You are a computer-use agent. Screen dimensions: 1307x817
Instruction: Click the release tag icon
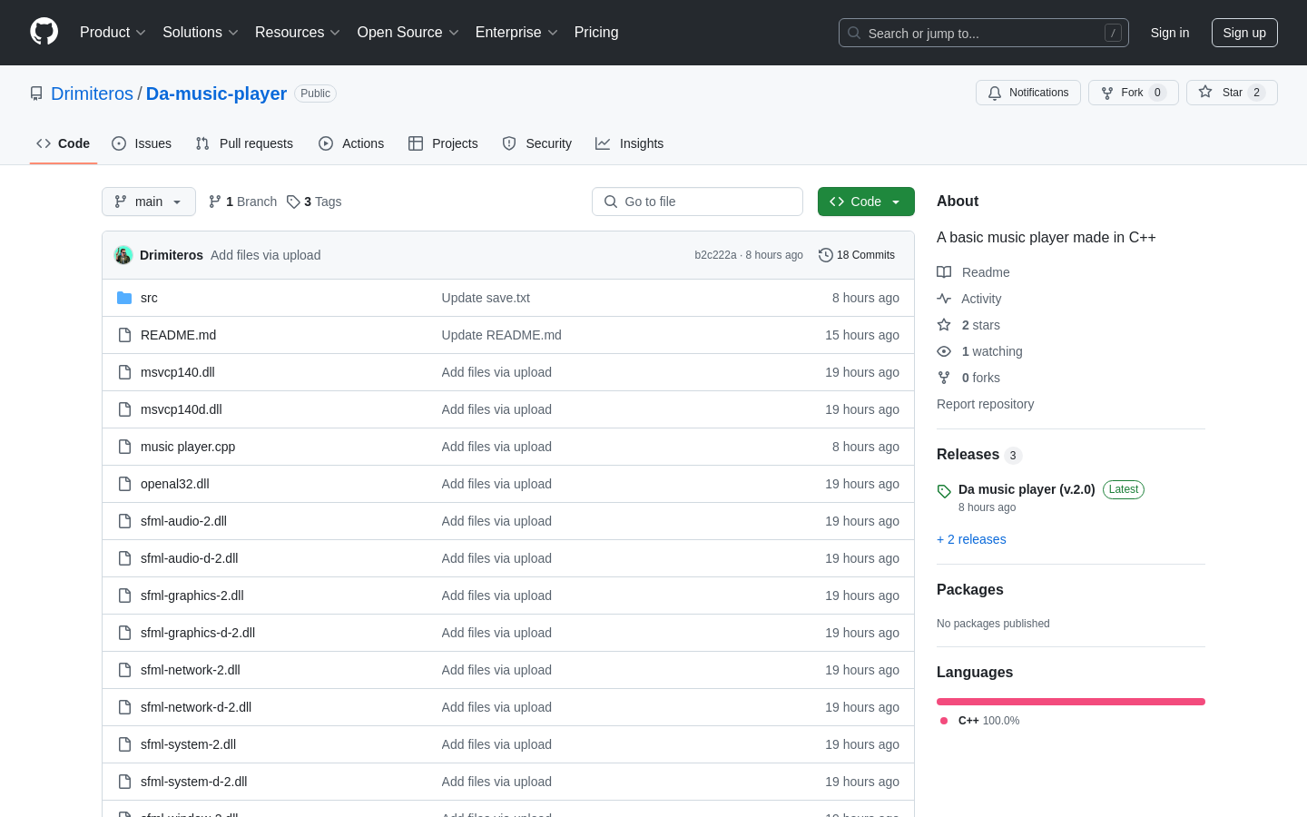pos(944,491)
